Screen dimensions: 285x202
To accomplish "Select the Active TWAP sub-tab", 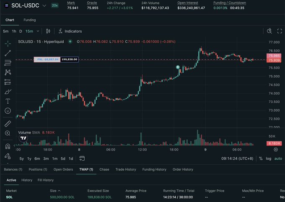I will pos(11,180).
